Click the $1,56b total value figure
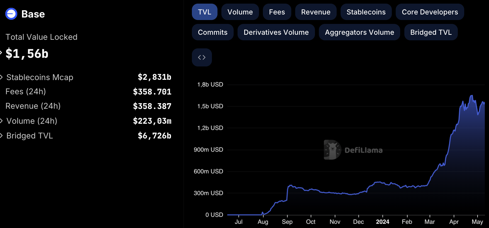Image resolution: width=489 pixels, height=228 pixels. tap(27, 54)
